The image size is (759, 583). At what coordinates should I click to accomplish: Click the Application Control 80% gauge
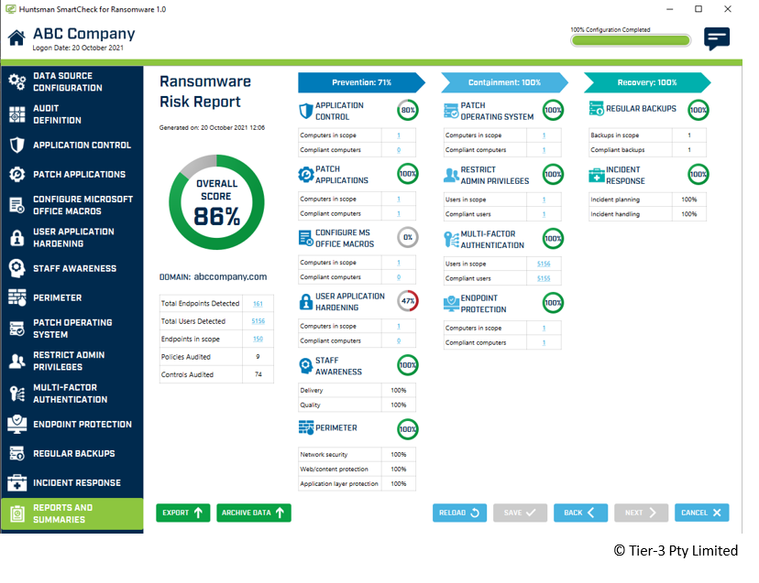(x=408, y=110)
